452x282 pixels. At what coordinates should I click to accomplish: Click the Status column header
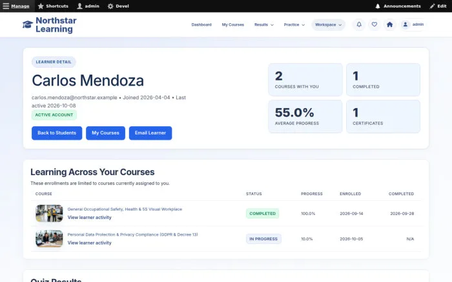pos(254,194)
